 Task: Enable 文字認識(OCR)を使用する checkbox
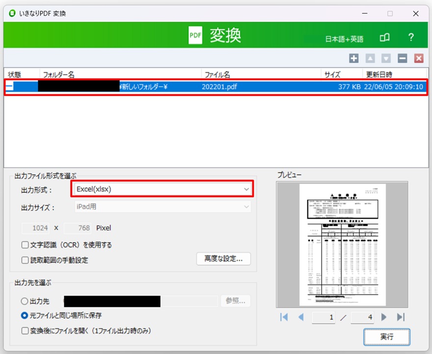25,245
